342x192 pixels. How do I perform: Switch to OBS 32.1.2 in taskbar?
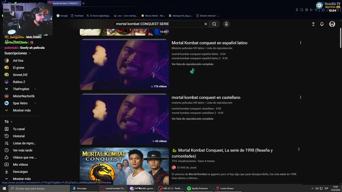tap(170, 189)
